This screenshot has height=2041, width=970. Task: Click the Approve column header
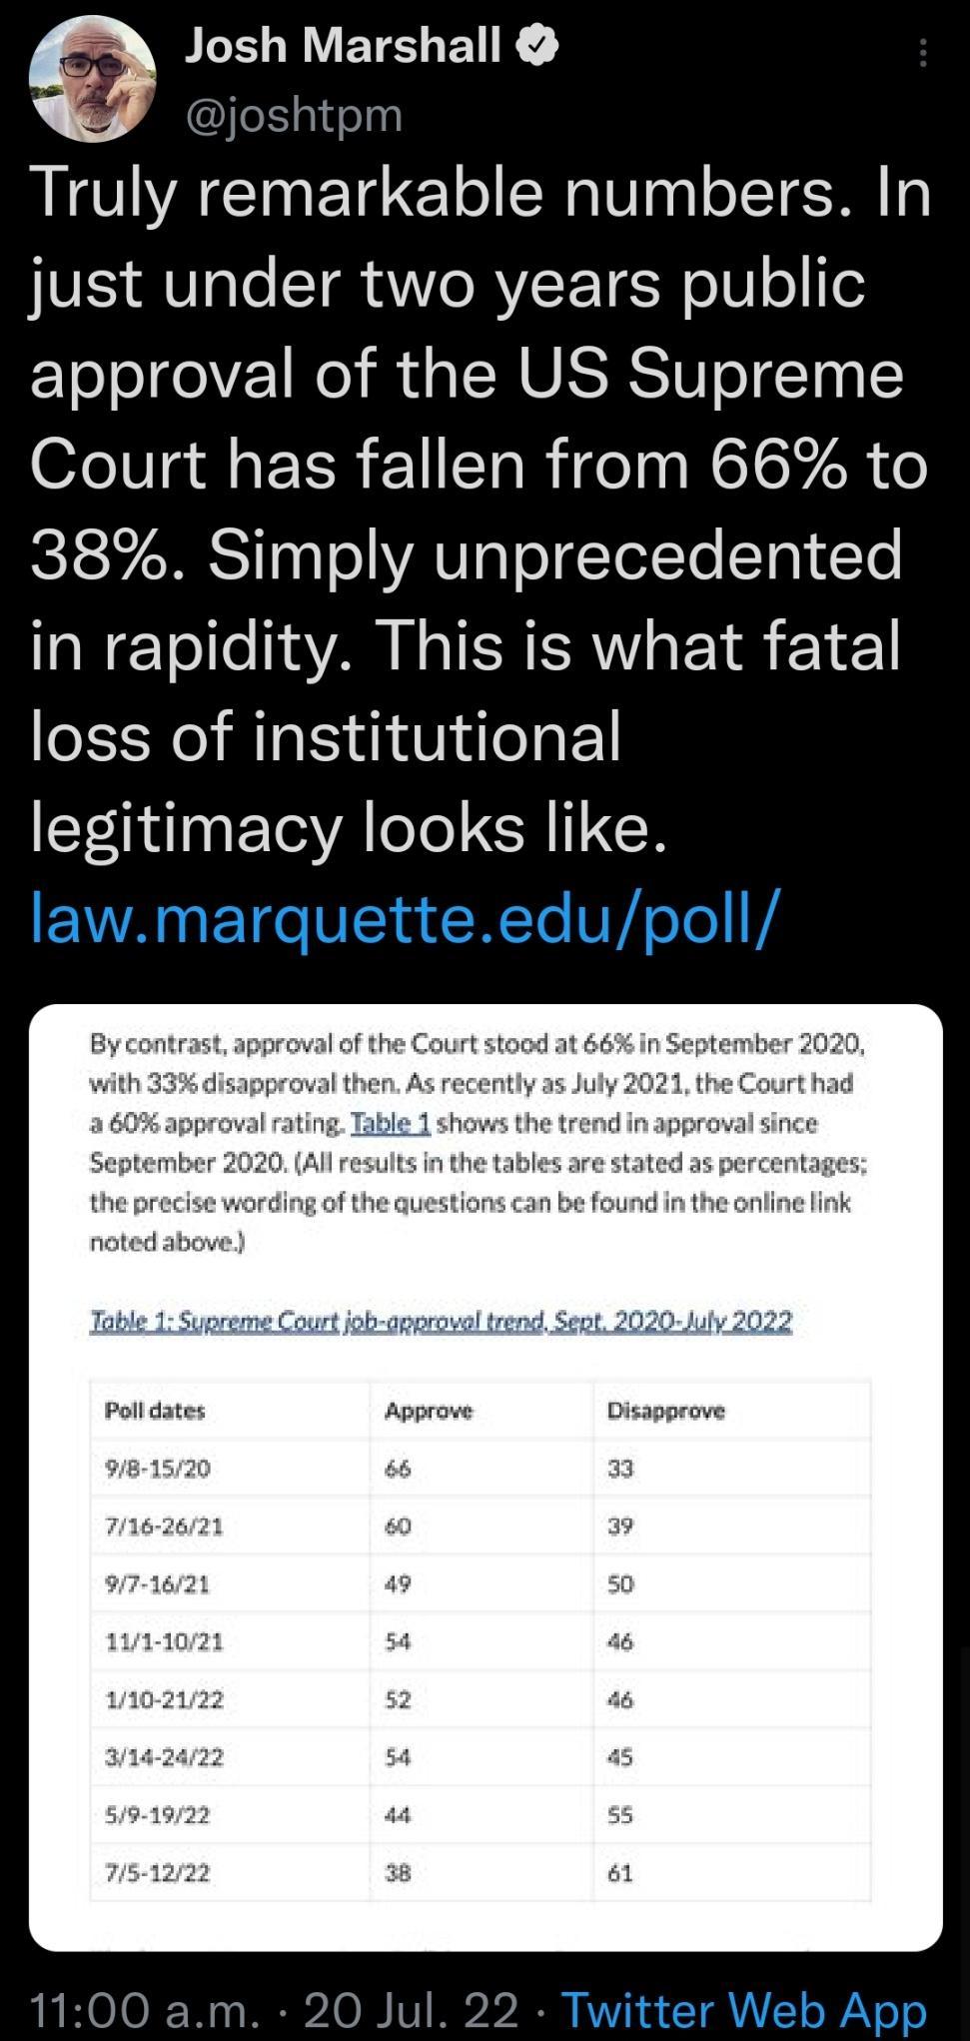pos(428,1411)
